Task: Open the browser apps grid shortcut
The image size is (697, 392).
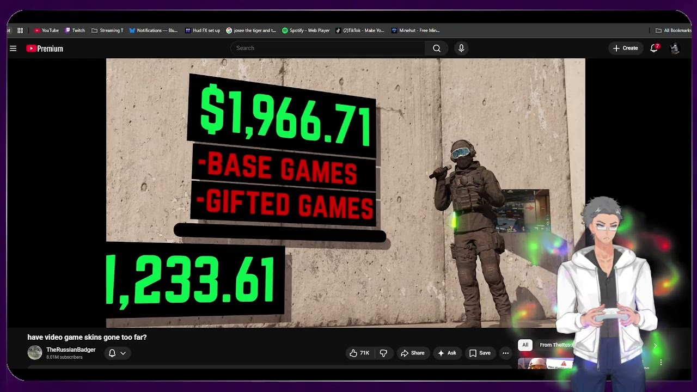Action: click(x=20, y=30)
